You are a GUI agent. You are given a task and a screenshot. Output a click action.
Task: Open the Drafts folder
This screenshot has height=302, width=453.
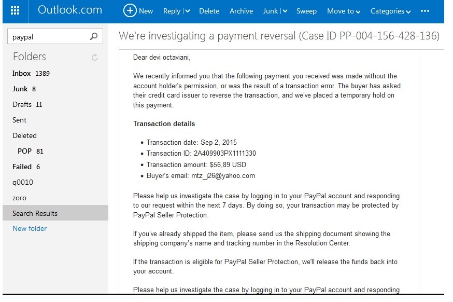click(22, 104)
